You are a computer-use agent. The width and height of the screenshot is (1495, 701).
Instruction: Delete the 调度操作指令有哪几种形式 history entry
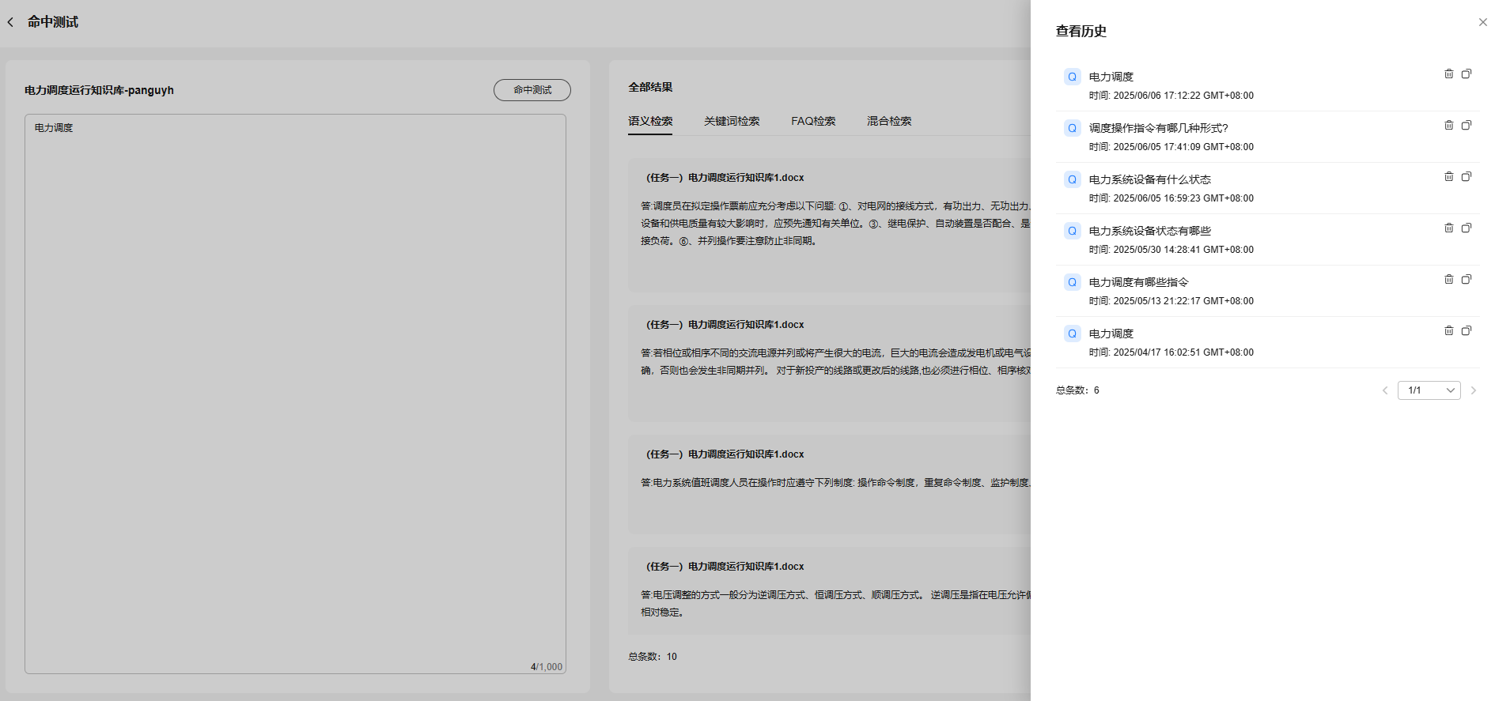1448,125
